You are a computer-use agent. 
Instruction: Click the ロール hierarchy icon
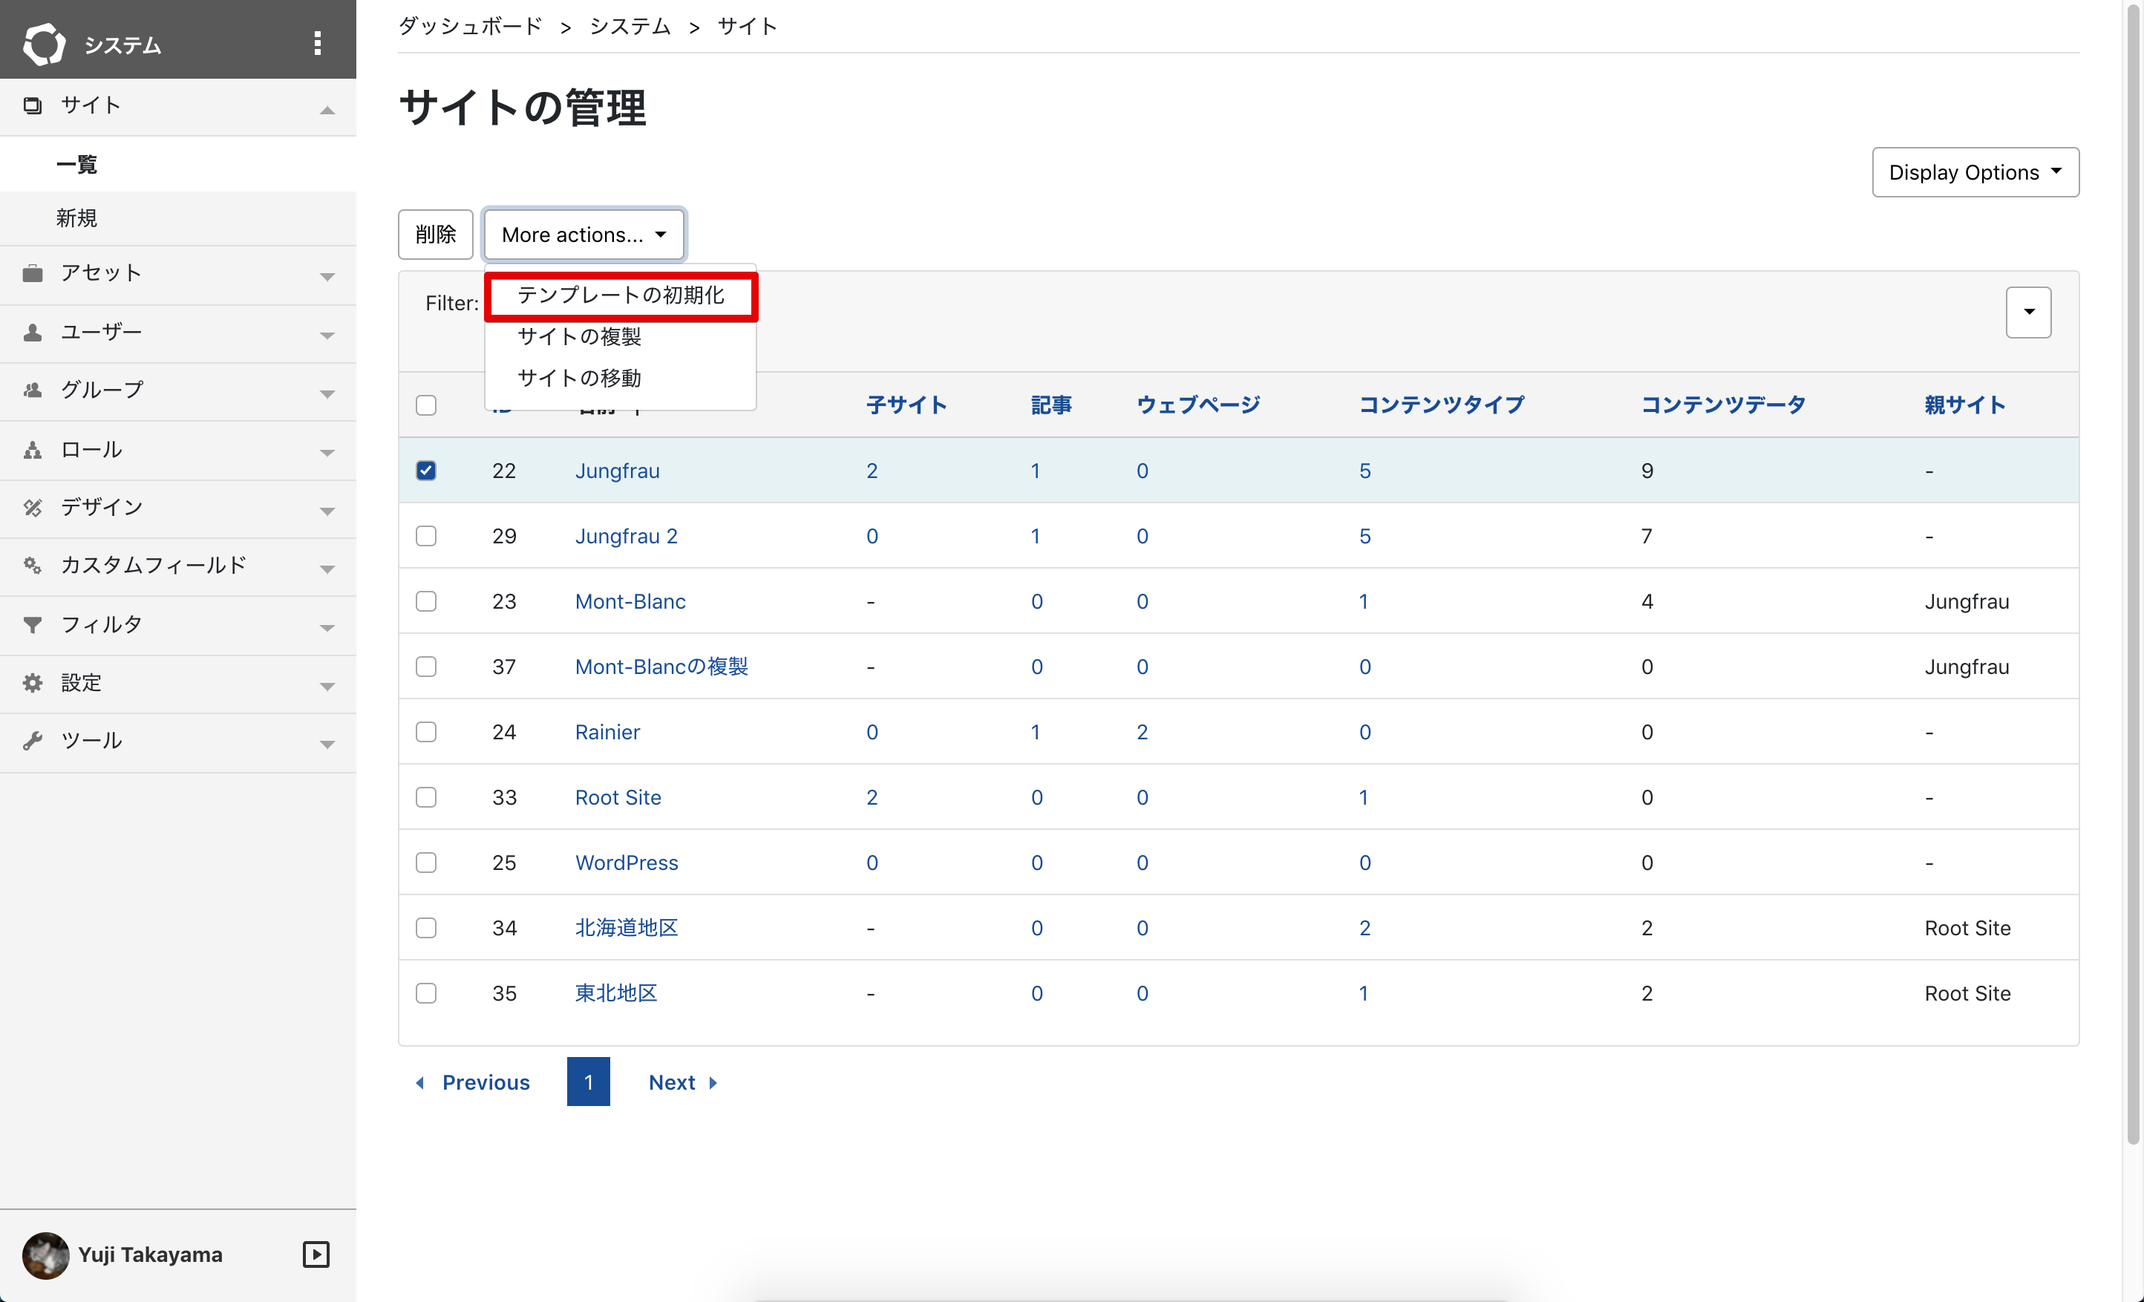(33, 449)
